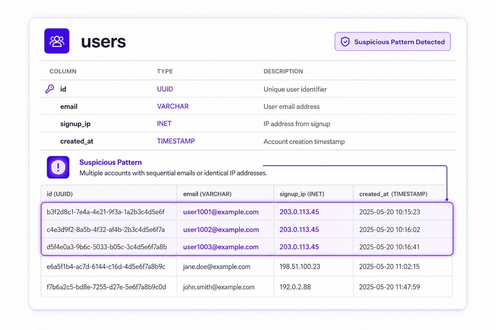Click the User email address description
The width and height of the screenshot is (496, 330).
(292, 107)
